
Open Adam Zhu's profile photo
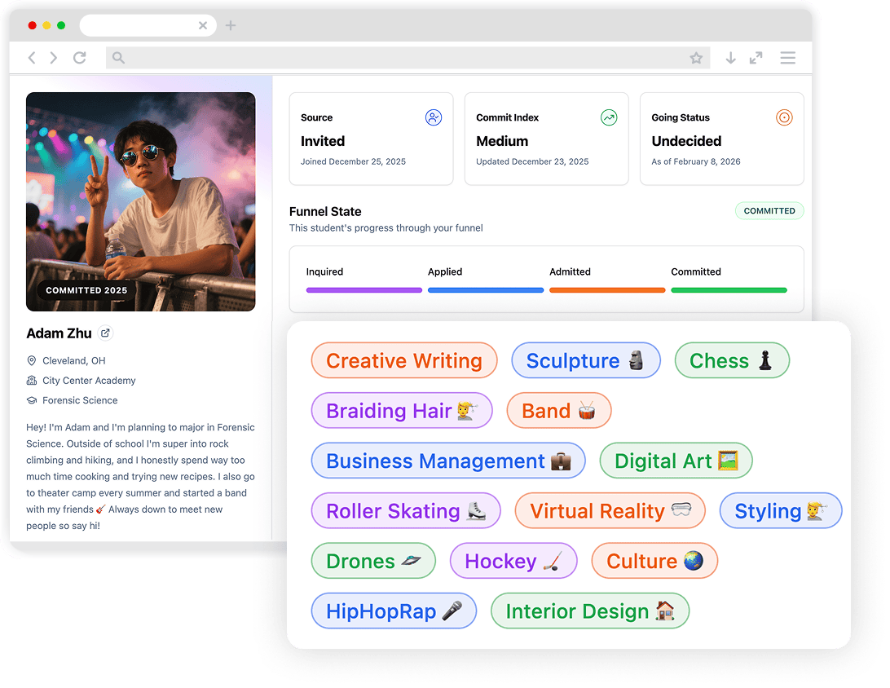pyautogui.click(x=141, y=201)
